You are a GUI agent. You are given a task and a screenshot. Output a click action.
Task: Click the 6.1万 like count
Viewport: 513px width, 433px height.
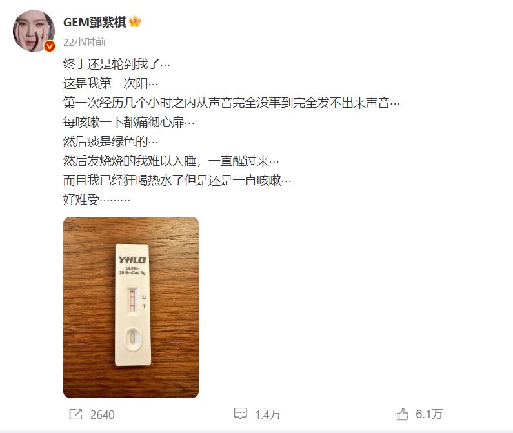click(x=429, y=414)
